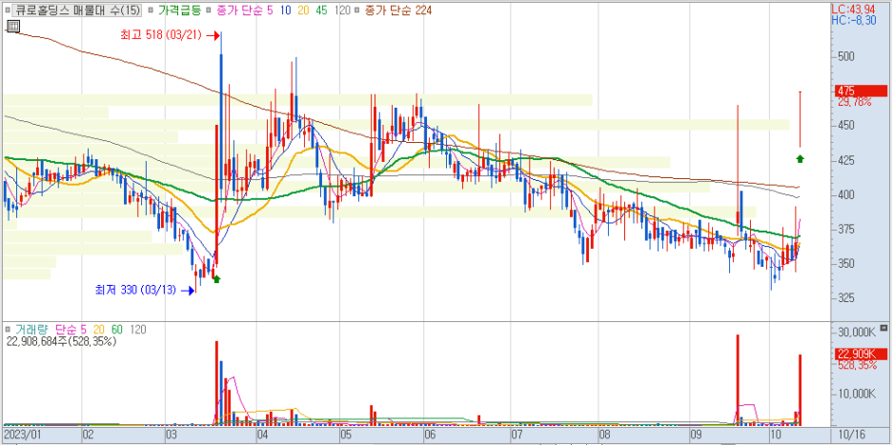
Task: Toggle the small square before 큐로홀딩스 매물대
Action: (8, 10)
